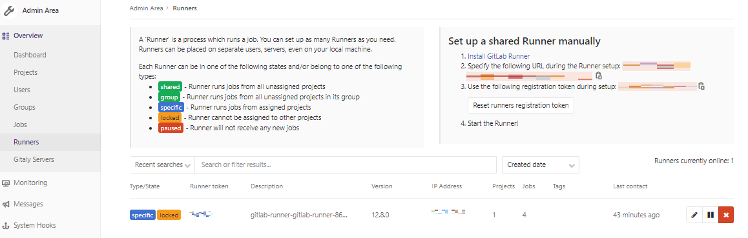The height and width of the screenshot is (238, 748).
Task: Click the Overview grid icon in sidebar
Action: pyautogui.click(x=6, y=35)
